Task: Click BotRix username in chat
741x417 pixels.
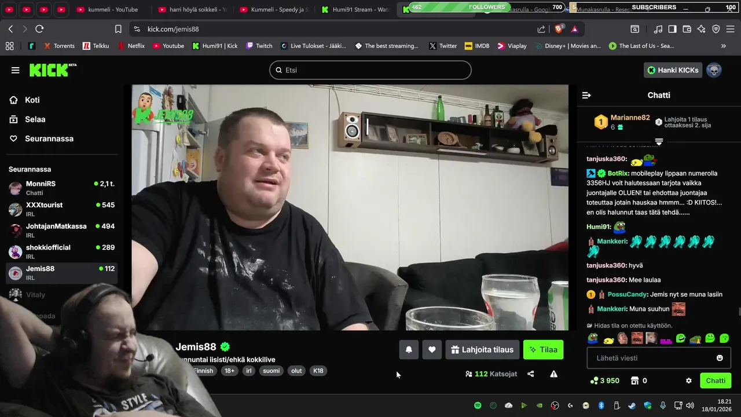Action: click(618, 173)
